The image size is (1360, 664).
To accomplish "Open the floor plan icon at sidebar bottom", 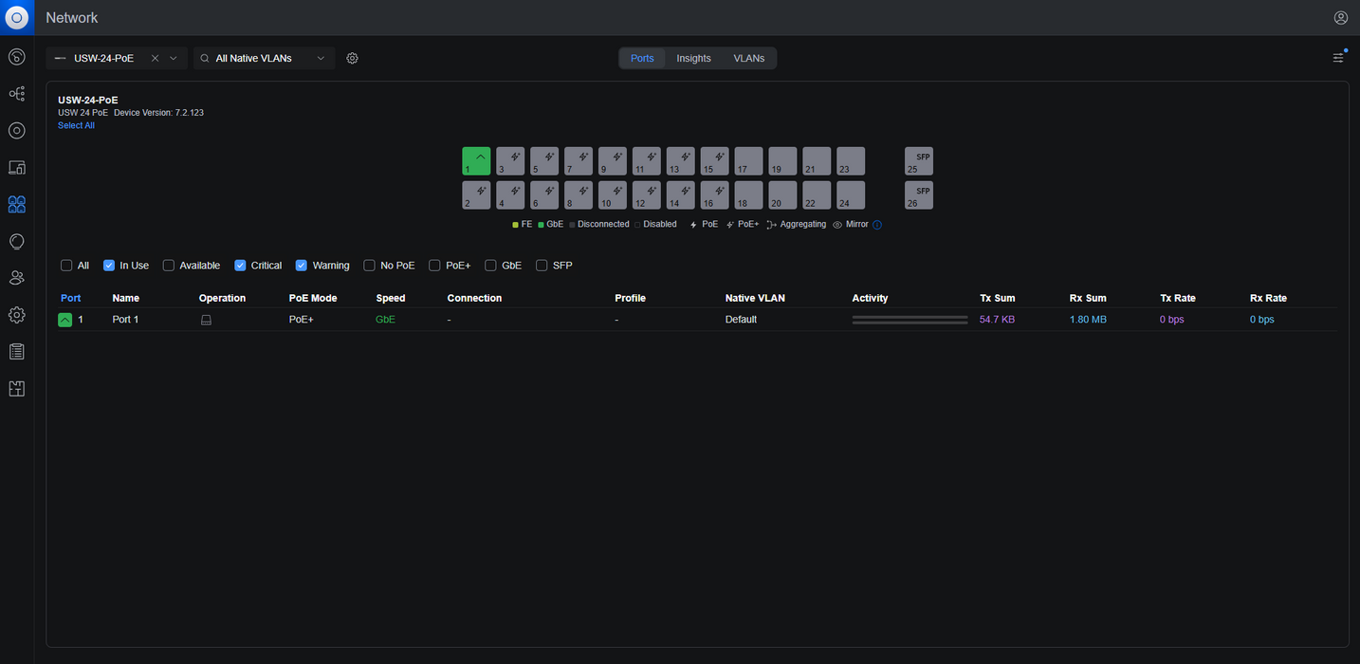I will [17, 389].
